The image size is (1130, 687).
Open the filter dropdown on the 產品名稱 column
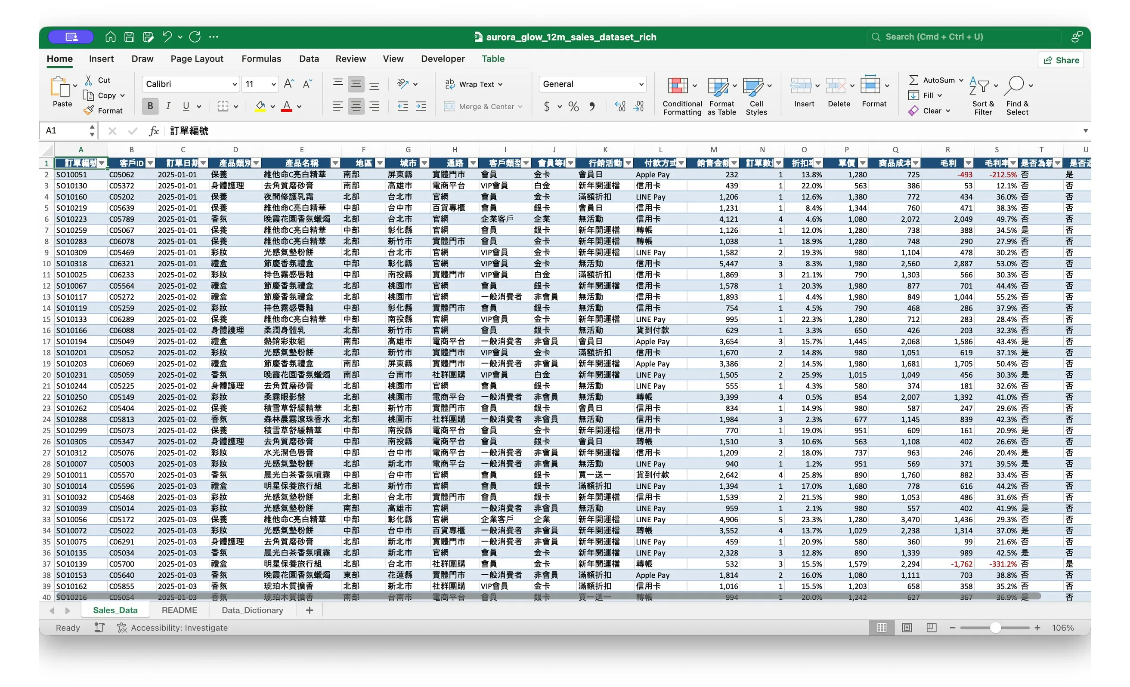coord(335,163)
